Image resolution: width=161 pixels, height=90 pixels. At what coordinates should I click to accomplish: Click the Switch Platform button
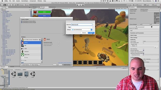point(26,65)
